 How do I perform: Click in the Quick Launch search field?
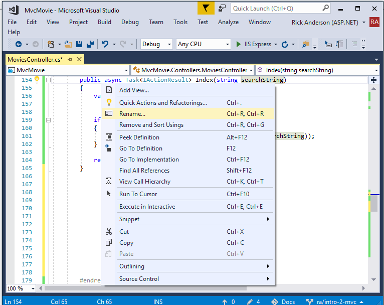click(x=281, y=9)
